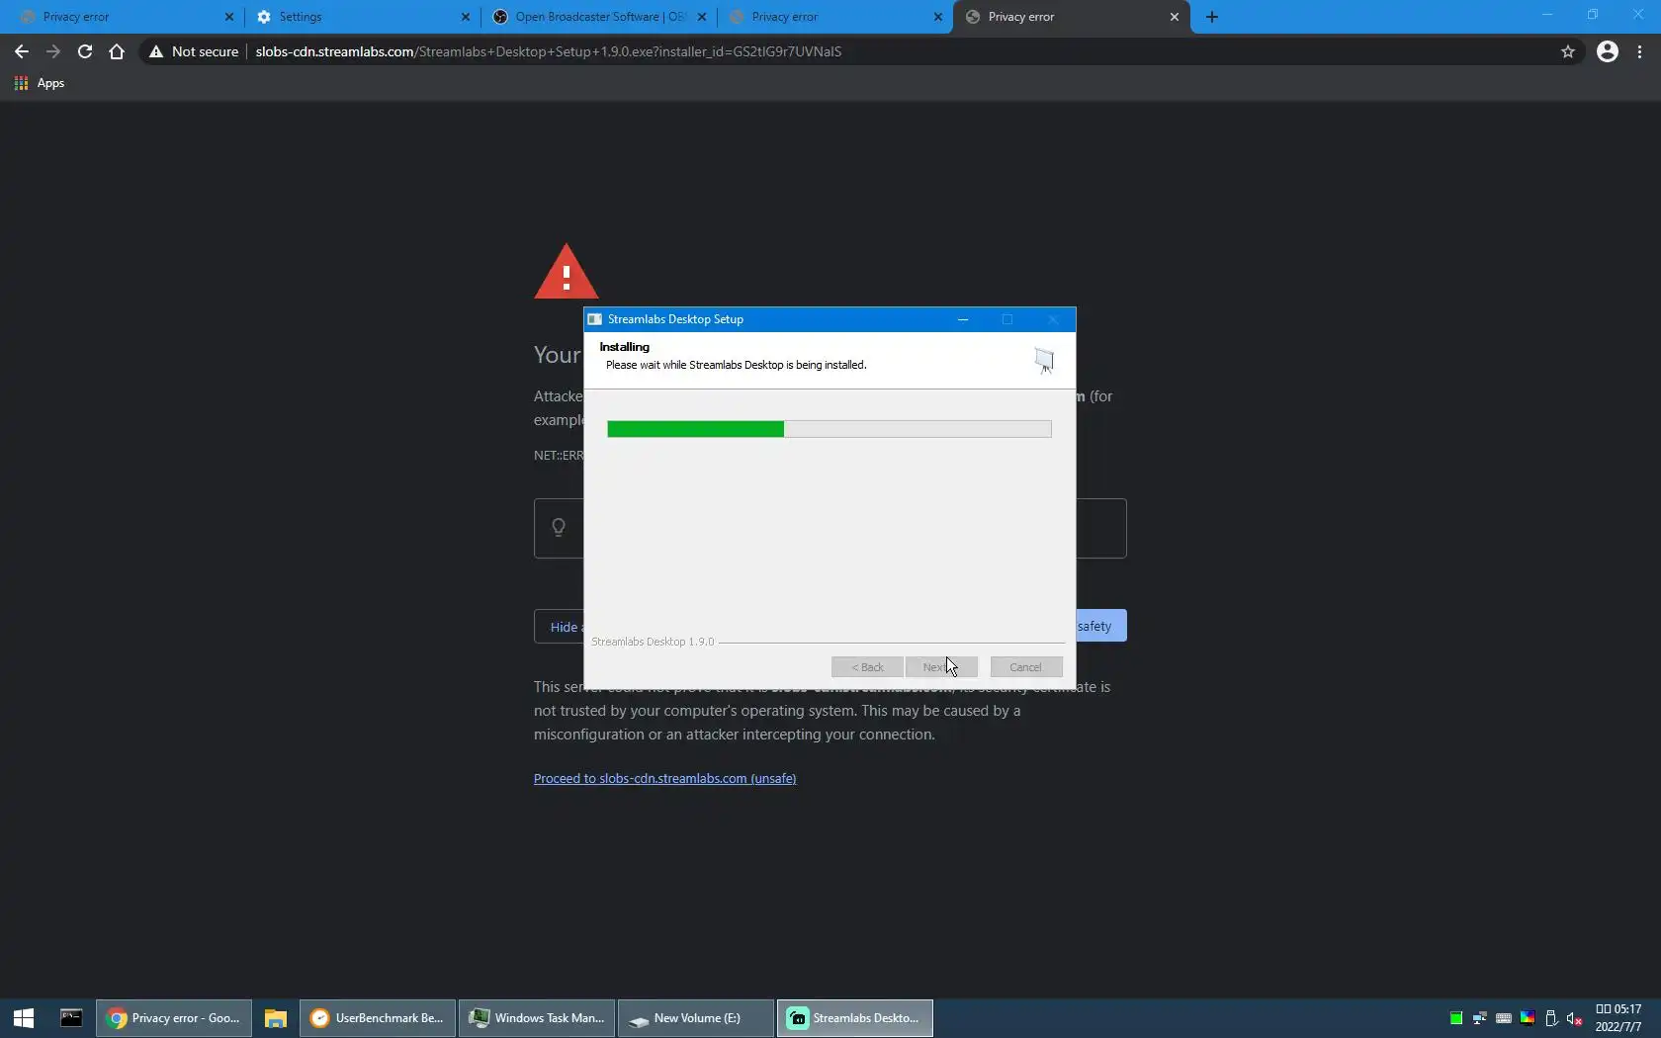
Task: Close the active Privacy error tab
Action: (1175, 17)
